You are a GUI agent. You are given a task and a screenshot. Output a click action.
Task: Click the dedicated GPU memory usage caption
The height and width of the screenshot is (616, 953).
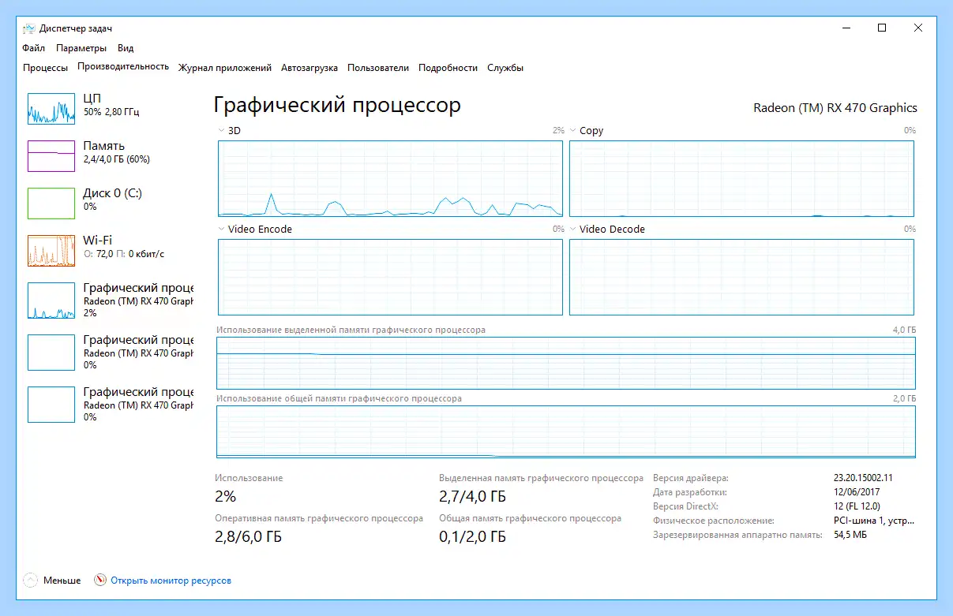351,330
